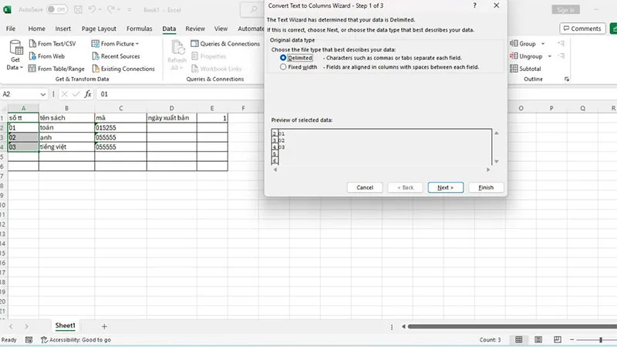This screenshot has height=347, width=617.
Task: Select the Delimited radio button
Action: 283,58
